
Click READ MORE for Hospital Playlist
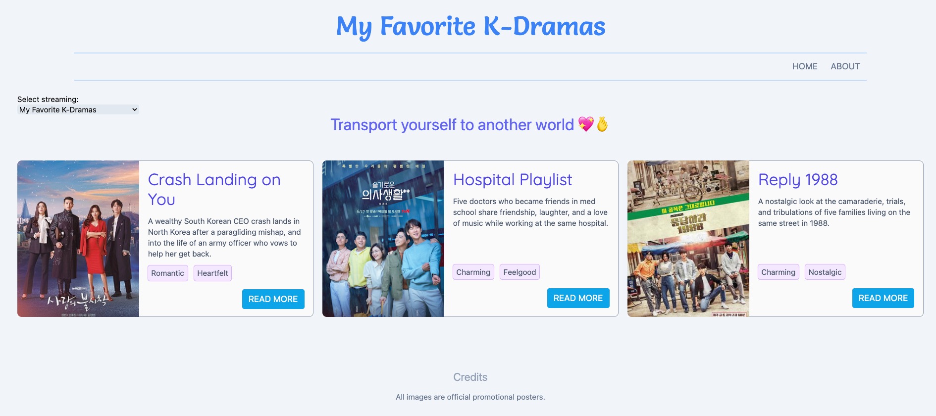tap(578, 298)
